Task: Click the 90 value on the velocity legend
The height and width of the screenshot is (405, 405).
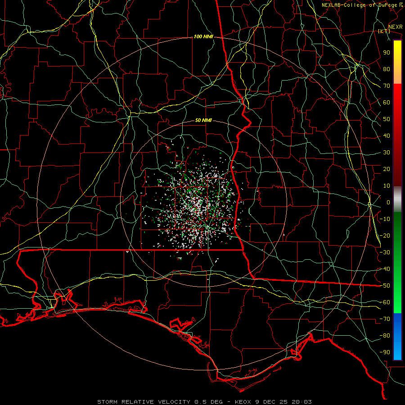Action: point(387,53)
